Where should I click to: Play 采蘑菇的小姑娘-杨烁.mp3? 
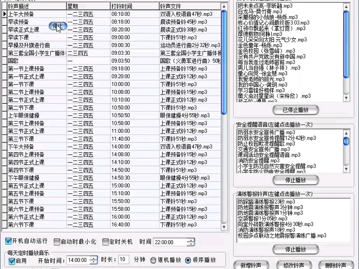coord(268,17)
